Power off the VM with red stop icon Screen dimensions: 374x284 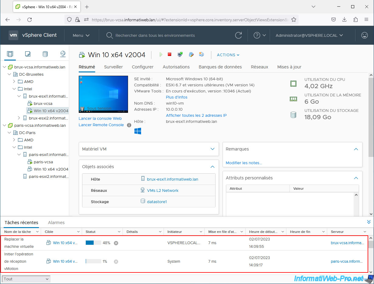tap(170, 54)
